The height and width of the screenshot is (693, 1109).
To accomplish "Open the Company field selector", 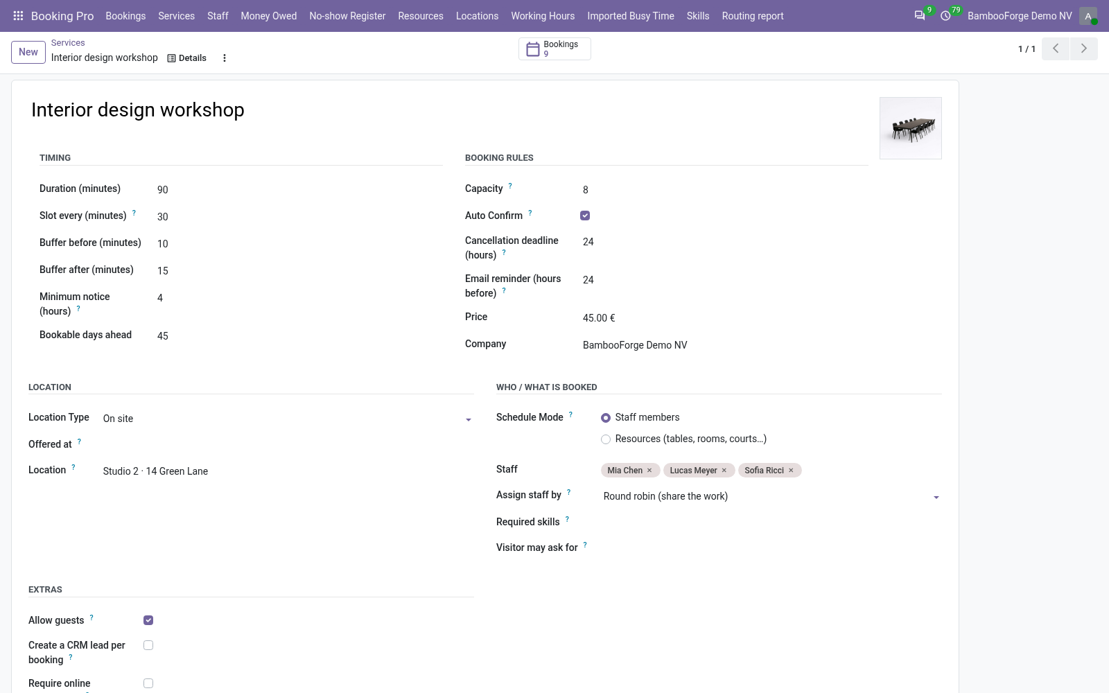I will click(x=724, y=345).
